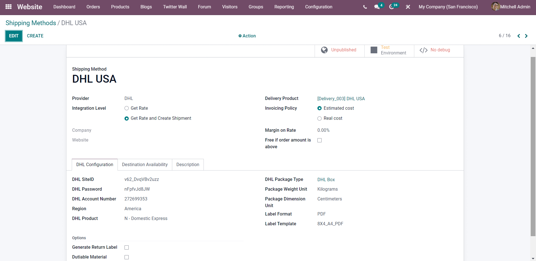Click the EDIT button
Screen dimensions: 536x261
pos(14,36)
